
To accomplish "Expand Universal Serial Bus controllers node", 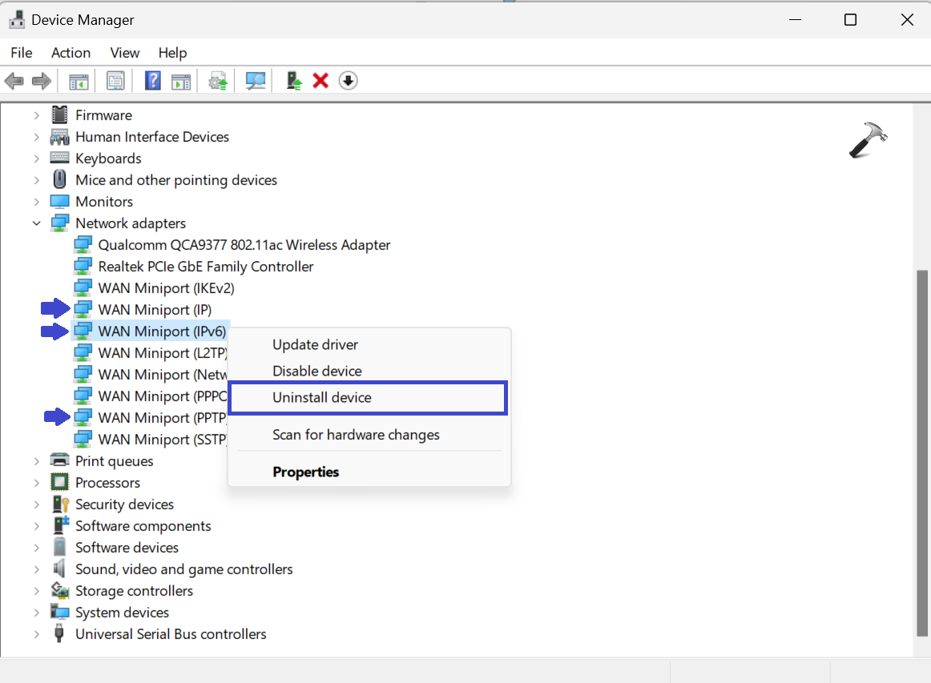I will tap(37, 634).
